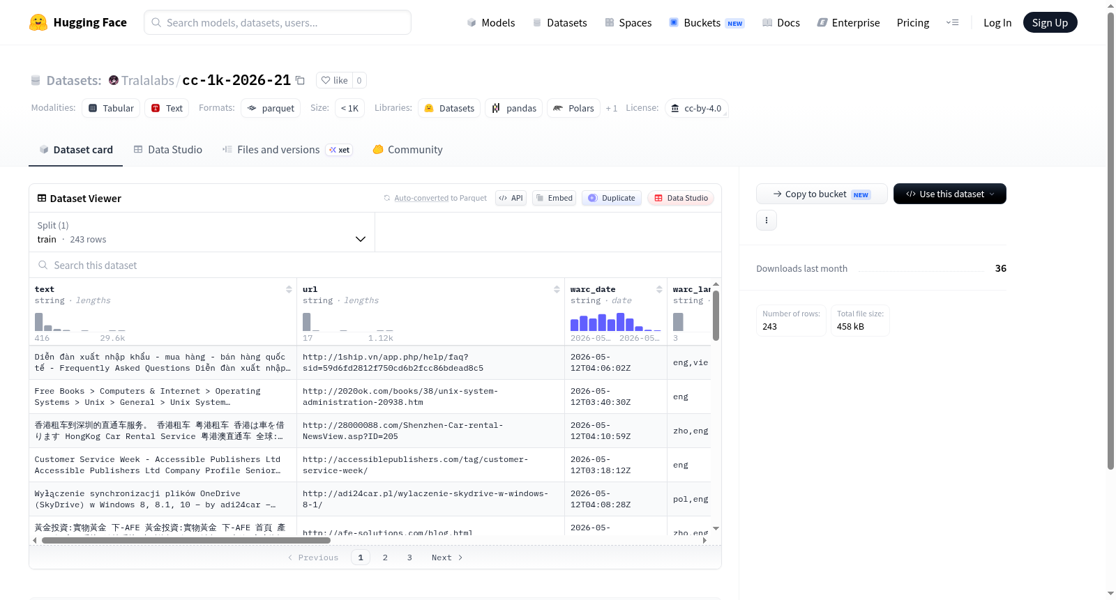Sort the url column using its arrows
Viewport: 1116px width, 600px height.
(557, 289)
